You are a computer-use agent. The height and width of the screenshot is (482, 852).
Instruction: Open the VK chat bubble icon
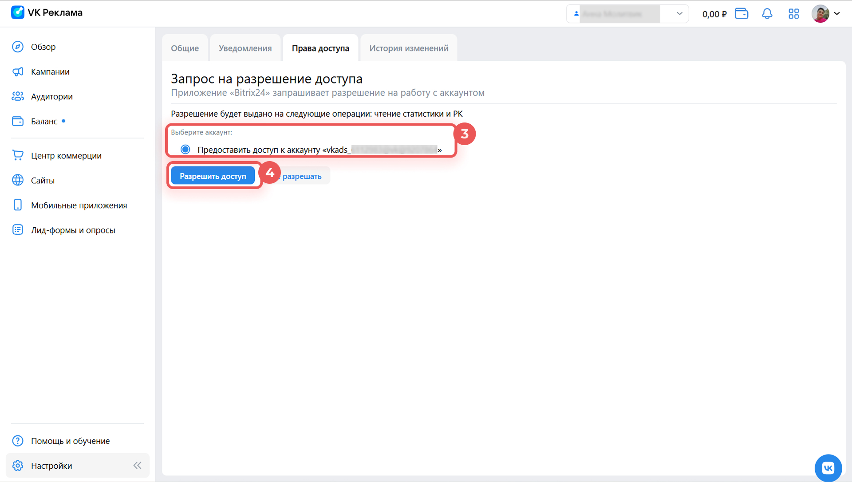[828, 468]
